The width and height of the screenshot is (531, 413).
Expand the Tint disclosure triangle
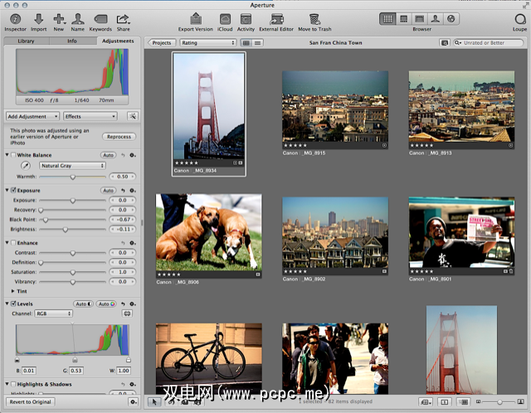12,291
